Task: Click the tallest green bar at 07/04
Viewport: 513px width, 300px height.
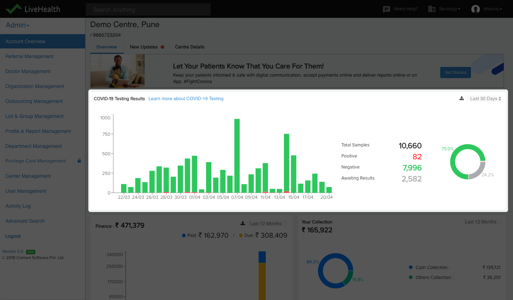Action: point(237,156)
